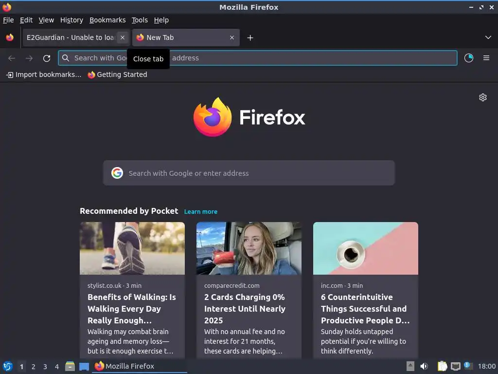Open the Getting Started bookmark
Screen dimensions: 498x374
coord(118,75)
